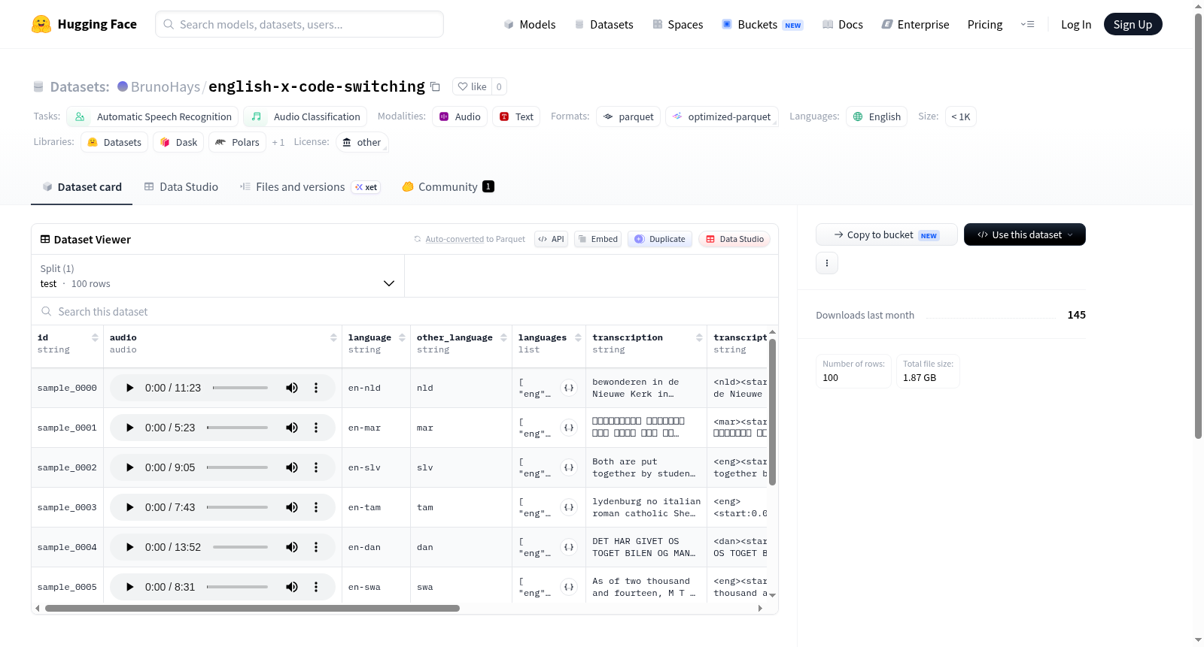Image resolution: width=1204 pixels, height=647 pixels.
Task: Expand languages list JSON for sample_0003
Action: tap(569, 507)
